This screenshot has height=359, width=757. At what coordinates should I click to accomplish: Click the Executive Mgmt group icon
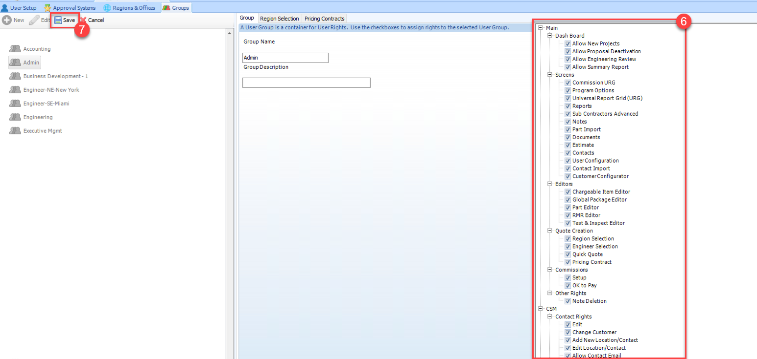tap(15, 131)
